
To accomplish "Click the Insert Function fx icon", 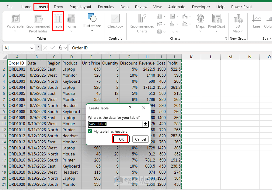I will click(x=60, y=48).
